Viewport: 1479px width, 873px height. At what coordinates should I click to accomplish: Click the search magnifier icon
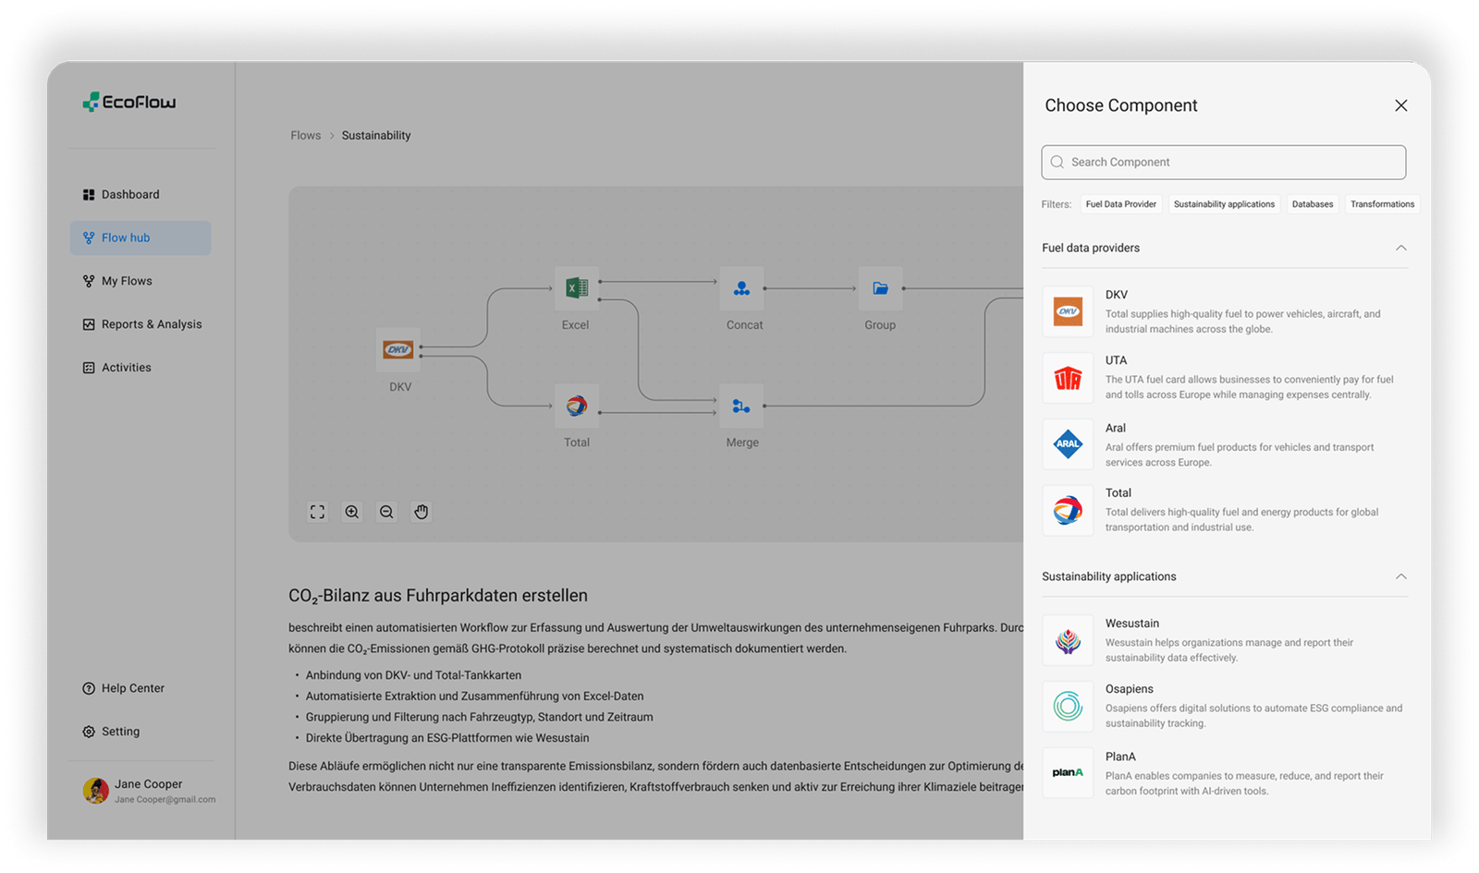(1057, 162)
